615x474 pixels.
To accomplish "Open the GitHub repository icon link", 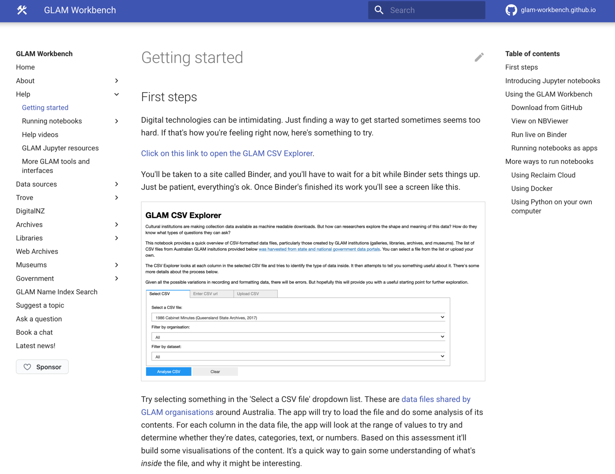I will pyautogui.click(x=511, y=10).
